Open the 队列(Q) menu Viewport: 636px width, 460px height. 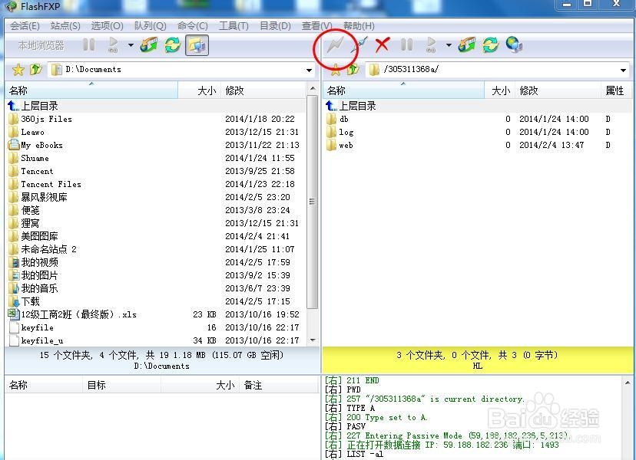point(150,26)
